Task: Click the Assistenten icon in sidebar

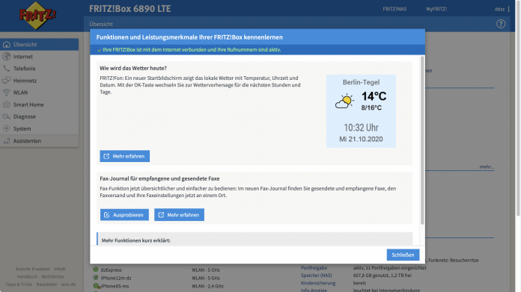Action: pyautogui.click(x=6, y=141)
